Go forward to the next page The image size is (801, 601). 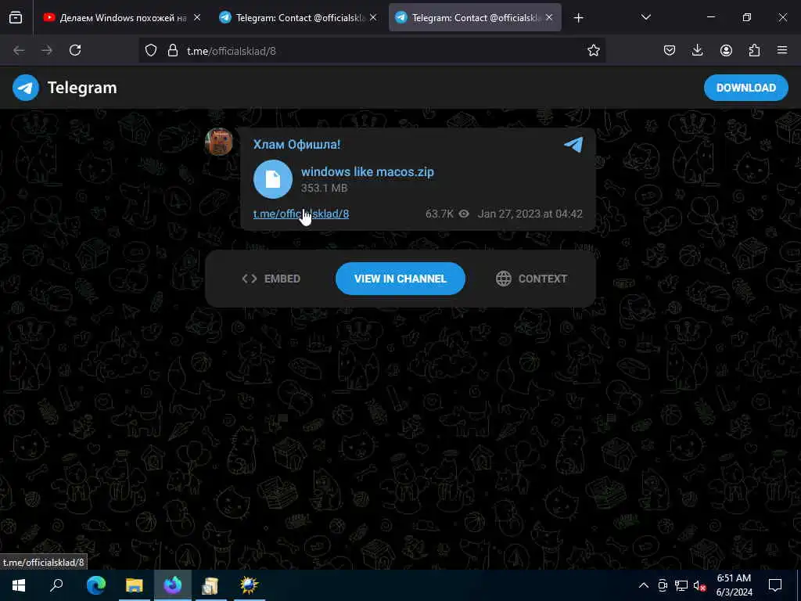[47, 50]
